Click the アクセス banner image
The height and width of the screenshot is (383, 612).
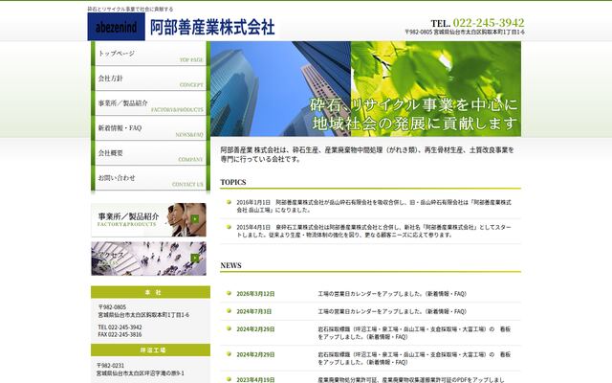(149, 259)
